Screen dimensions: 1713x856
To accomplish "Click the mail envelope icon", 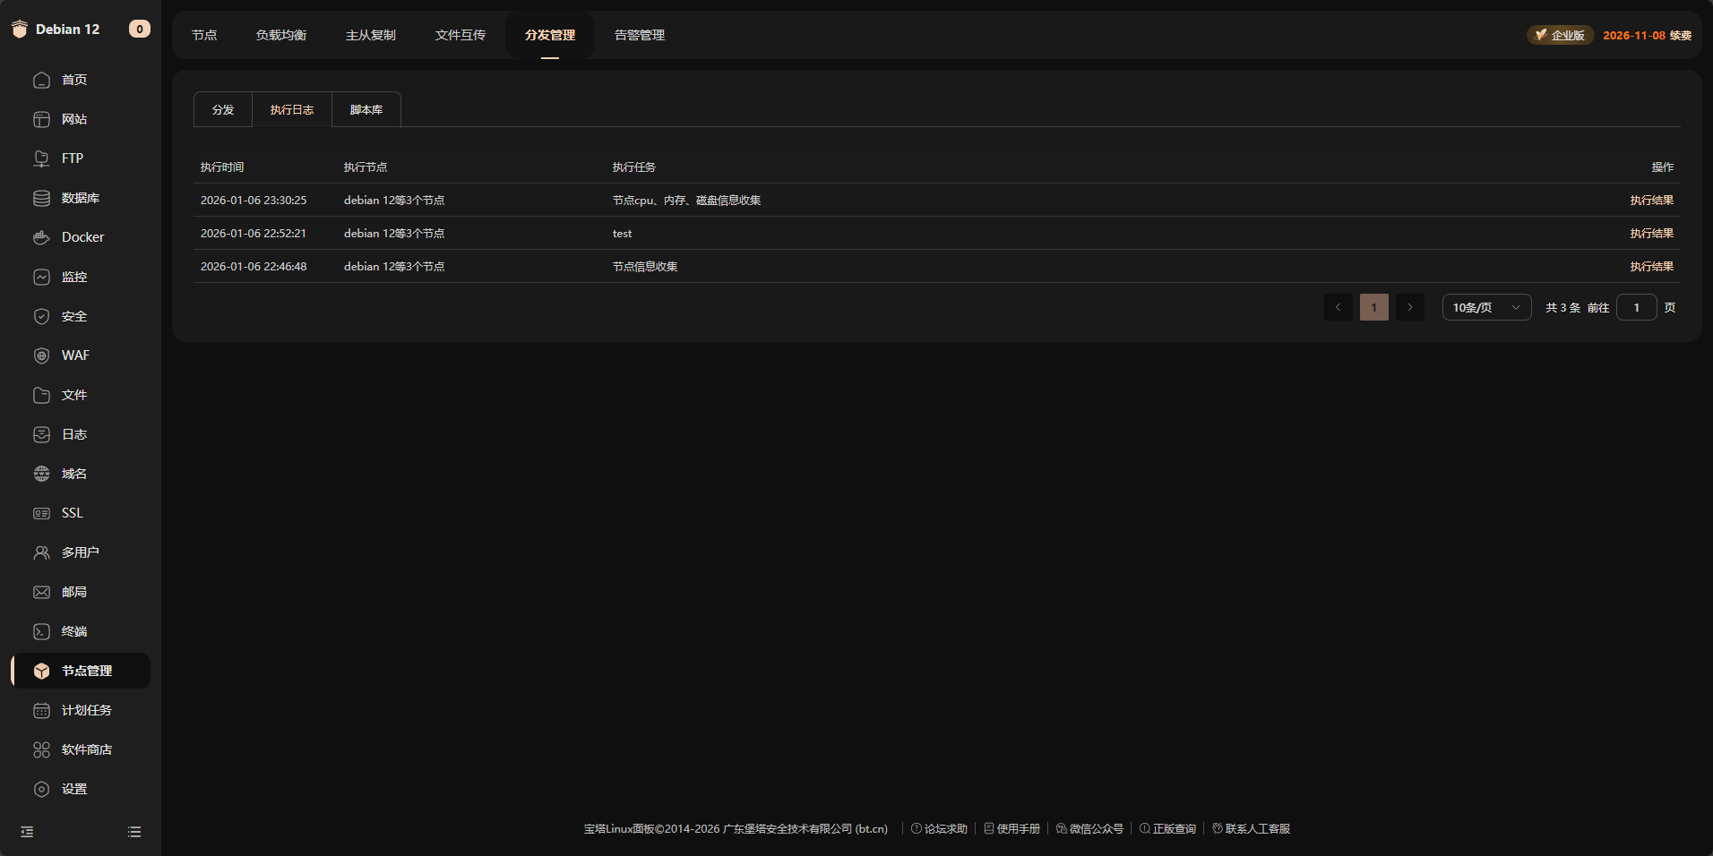I will click(41, 592).
